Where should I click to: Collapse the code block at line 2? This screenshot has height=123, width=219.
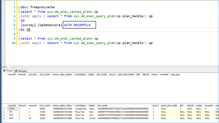pos(19,7)
